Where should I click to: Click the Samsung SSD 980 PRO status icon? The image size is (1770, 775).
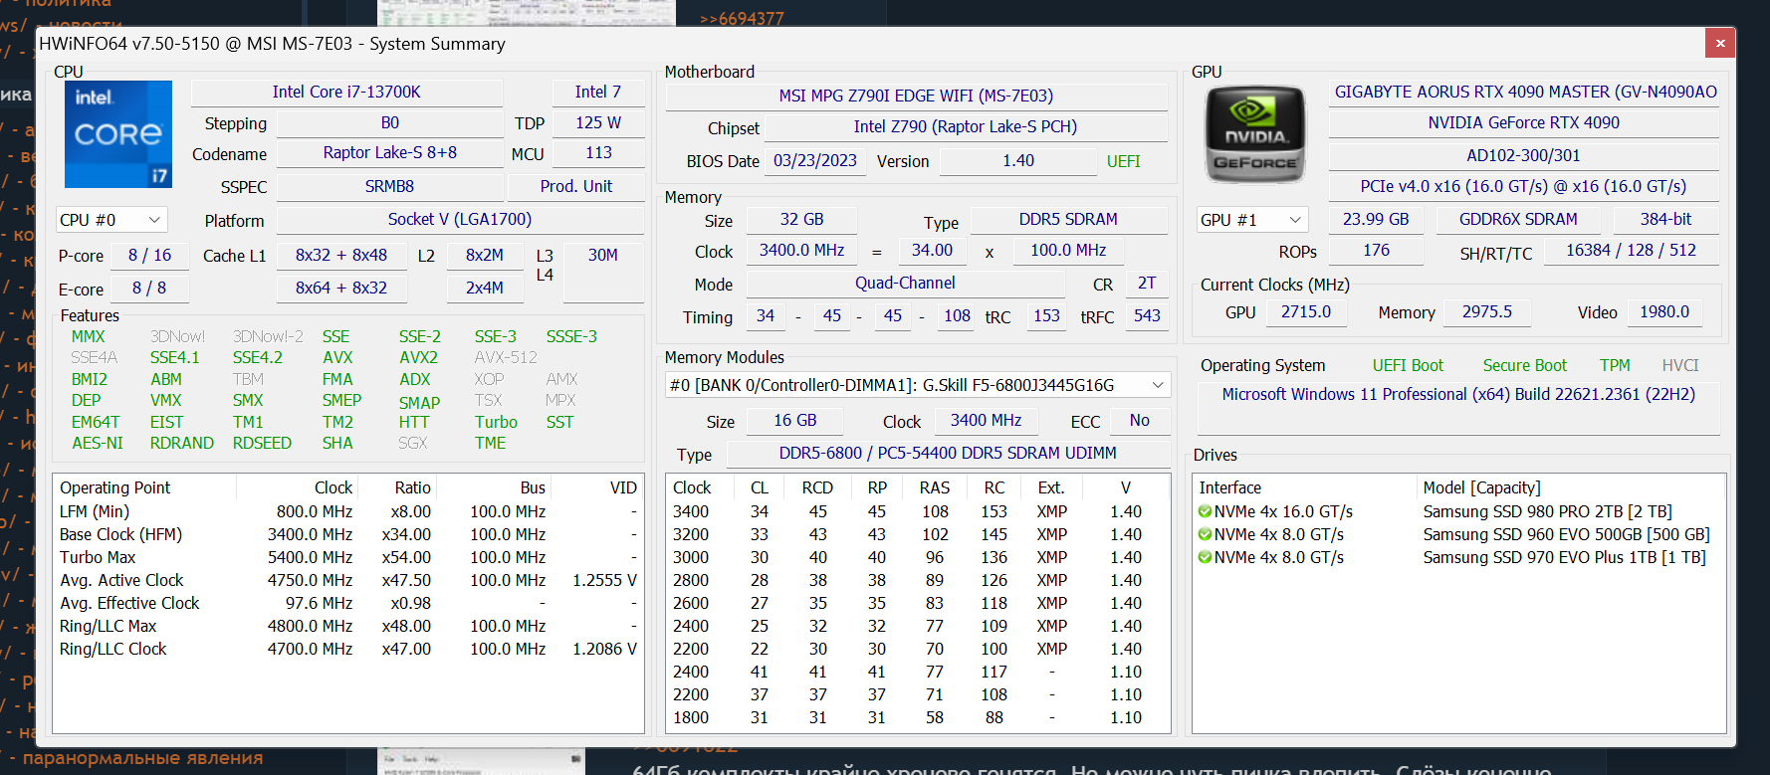pos(1205,511)
